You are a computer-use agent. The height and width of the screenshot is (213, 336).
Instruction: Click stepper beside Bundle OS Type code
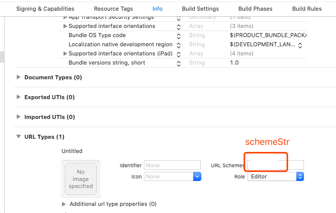179,36
